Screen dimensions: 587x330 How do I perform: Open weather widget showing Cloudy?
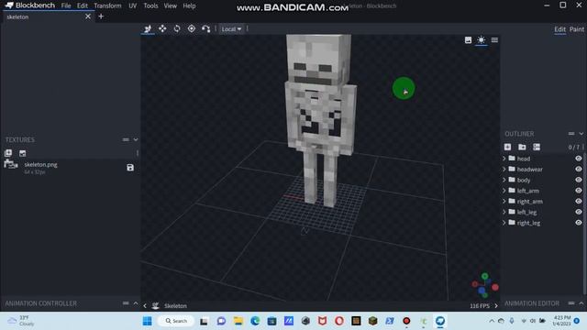(x=21, y=321)
